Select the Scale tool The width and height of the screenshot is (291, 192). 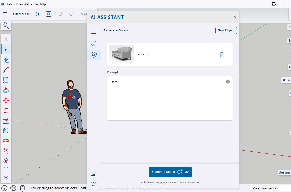6,121
